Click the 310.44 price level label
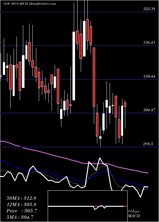Viewport: 159px width, 222px height. pyautogui.click(x=149, y=76)
